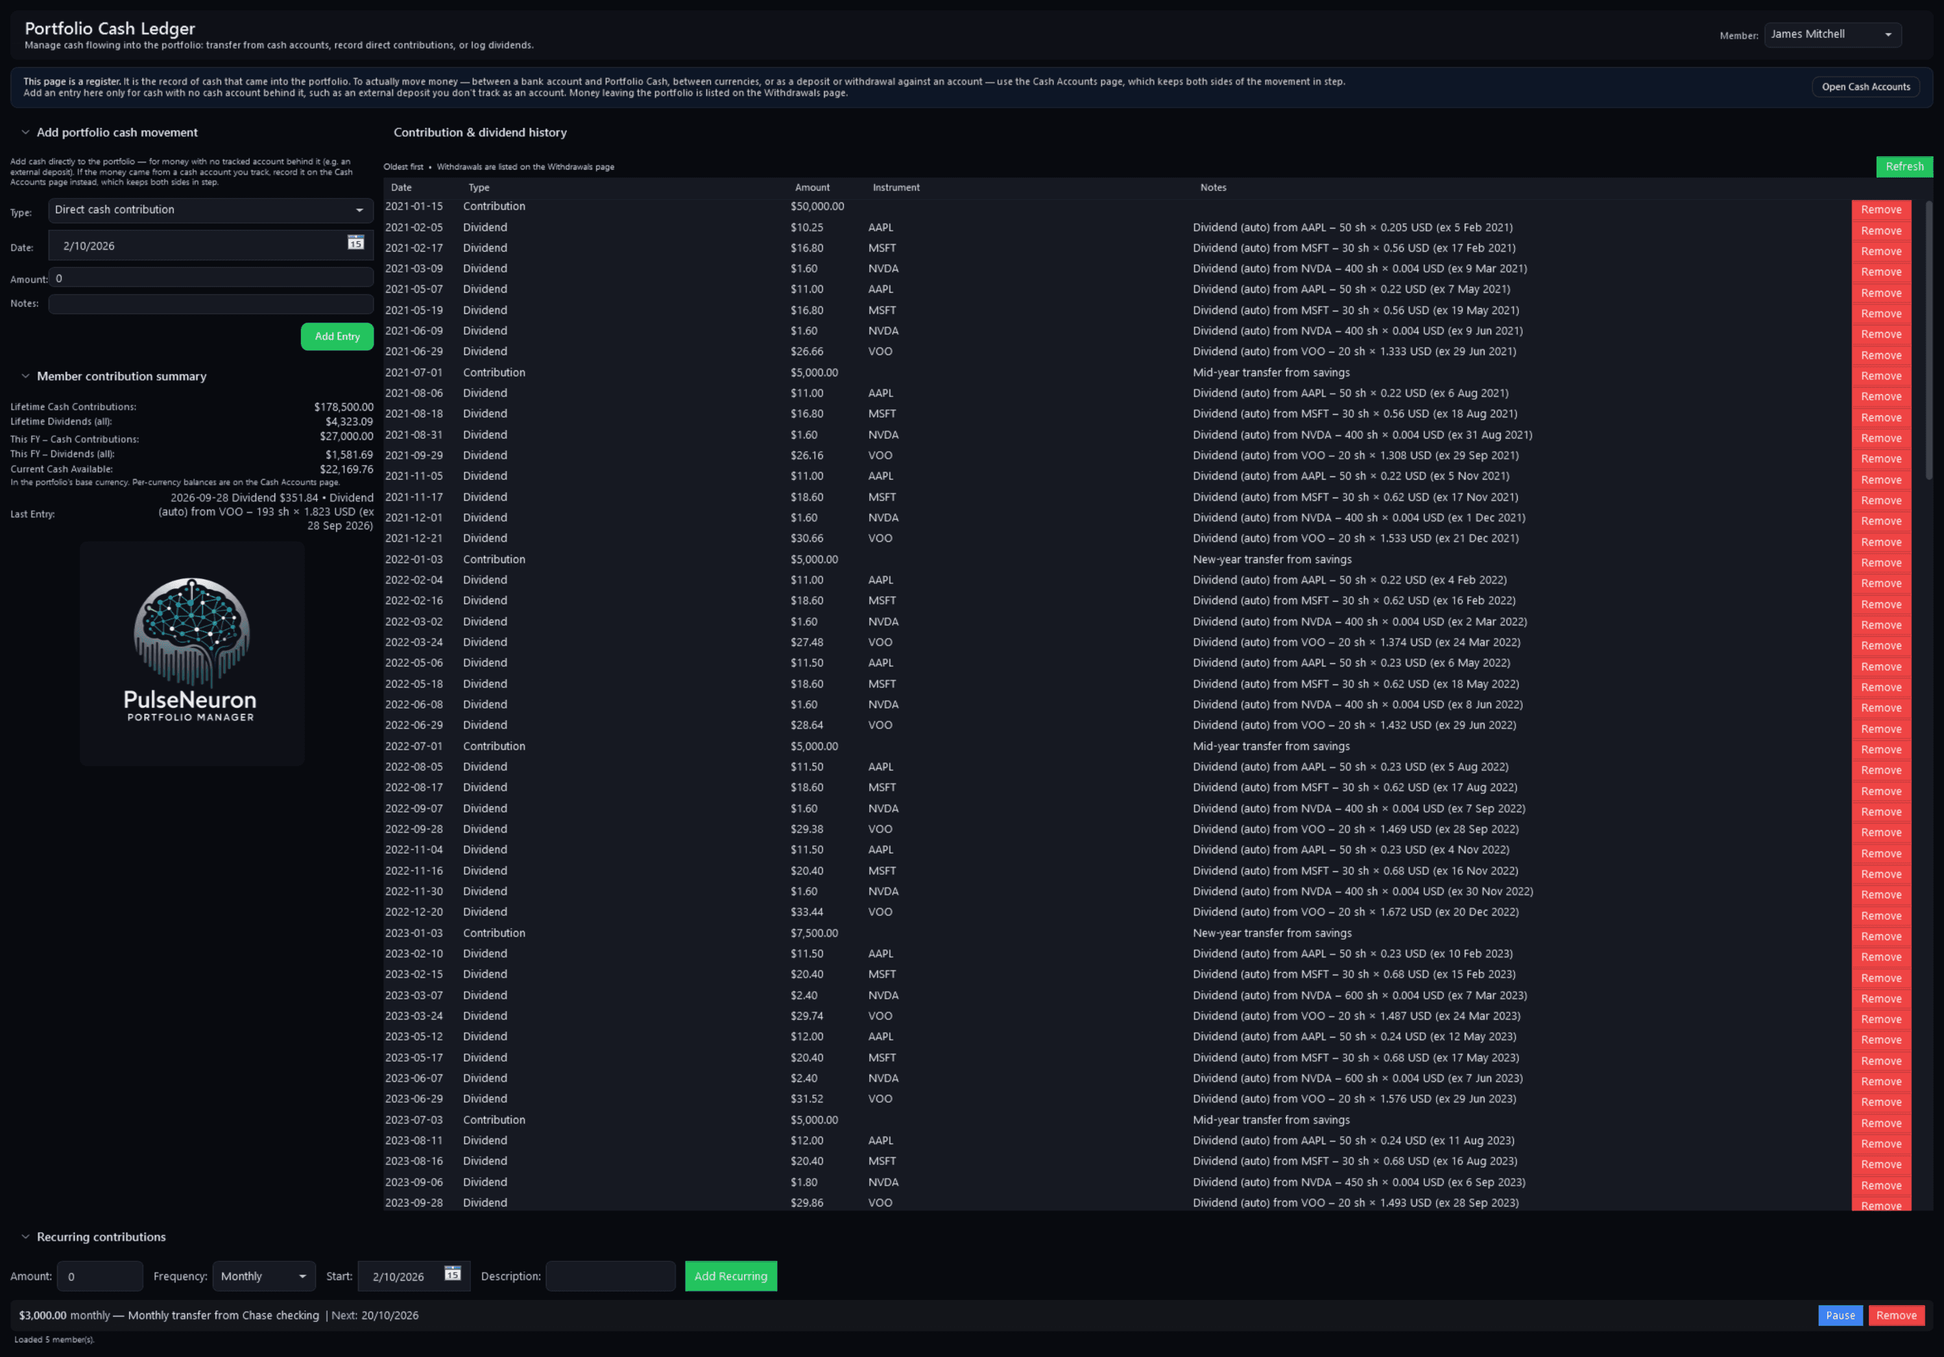Screen dimensions: 1944x1357
Task: Click the Instrument column header
Action: pyautogui.click(x=896, y=188)
